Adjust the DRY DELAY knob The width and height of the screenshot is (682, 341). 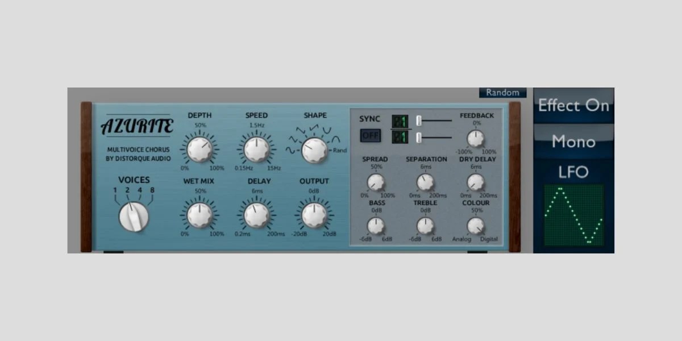(x=476, y=182)
